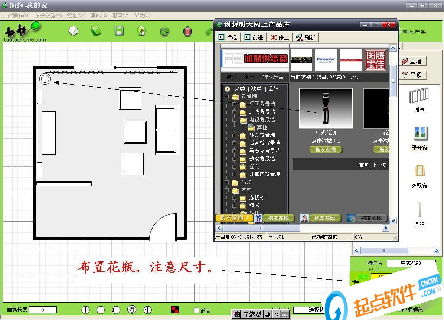This screenshot has width=444, height=320.
Task: Click 上一页 pagination link
Action: point(379,165)
